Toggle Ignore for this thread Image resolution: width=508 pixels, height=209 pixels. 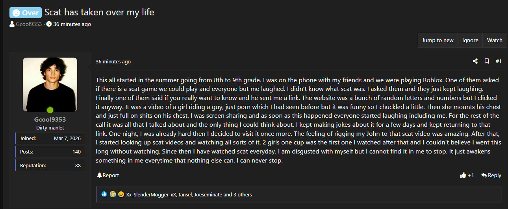(470, 40)
